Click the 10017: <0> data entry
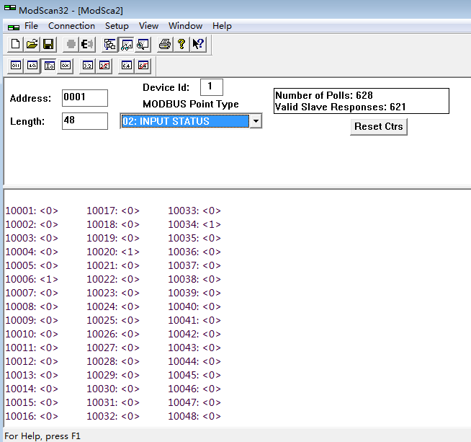The height and width of the screenshot is (442, 471). click(113, 211)
